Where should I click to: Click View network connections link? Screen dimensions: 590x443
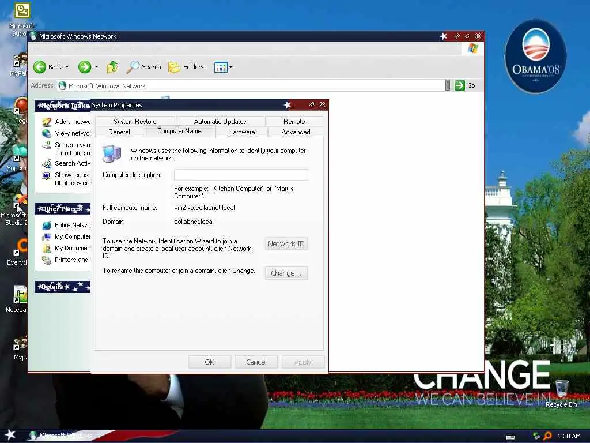[x=73, y=133]
